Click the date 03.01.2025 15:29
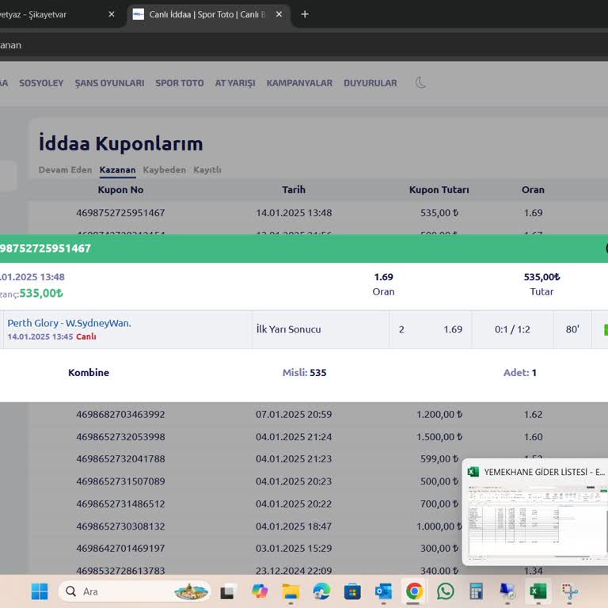 click(x=294, y=549)
